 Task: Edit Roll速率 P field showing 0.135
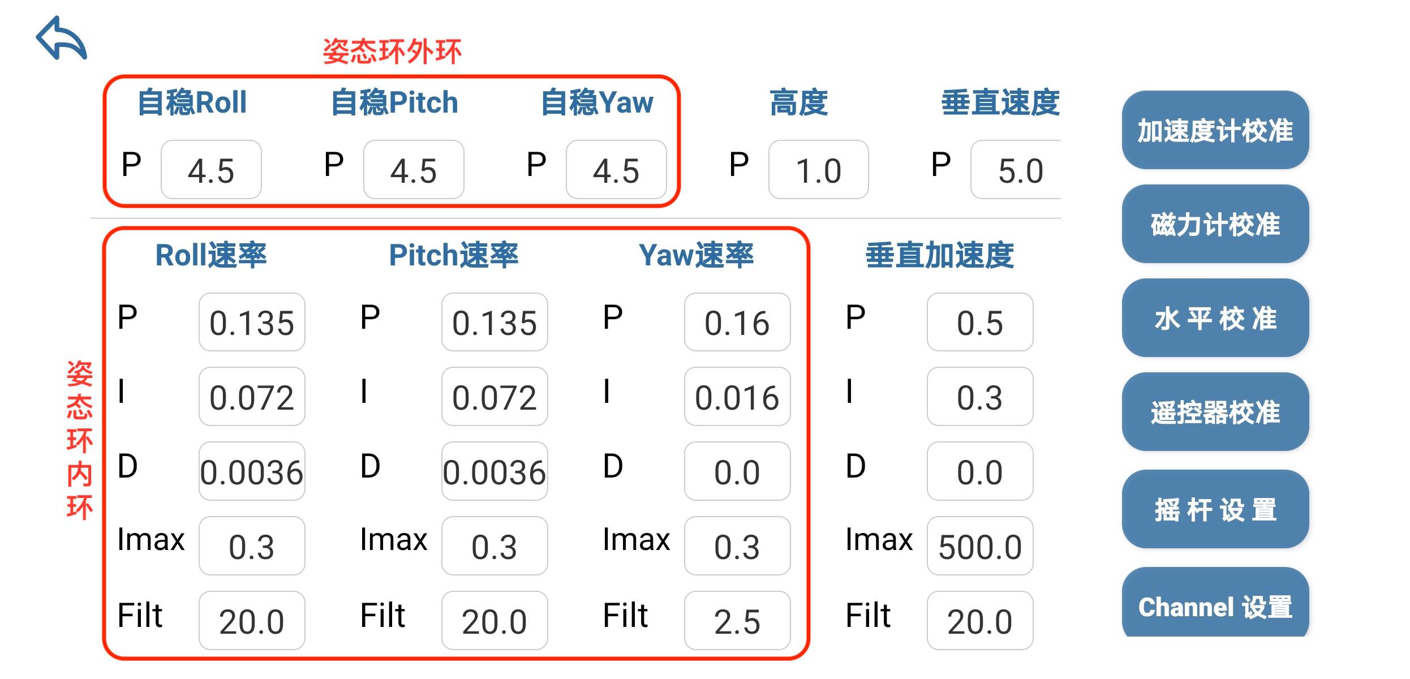tap(252, 323)
